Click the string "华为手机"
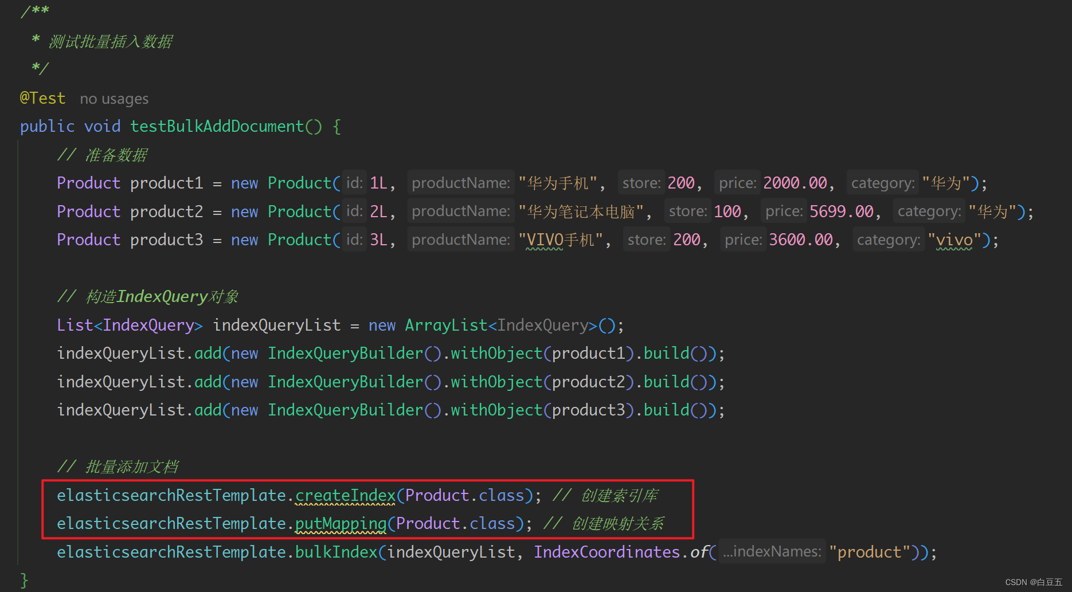The width and height of the screenshot is (1072, 592). coord(558,183)
